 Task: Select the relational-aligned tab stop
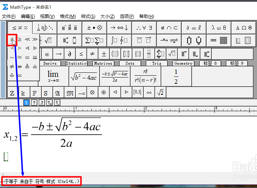pos(49,103)
